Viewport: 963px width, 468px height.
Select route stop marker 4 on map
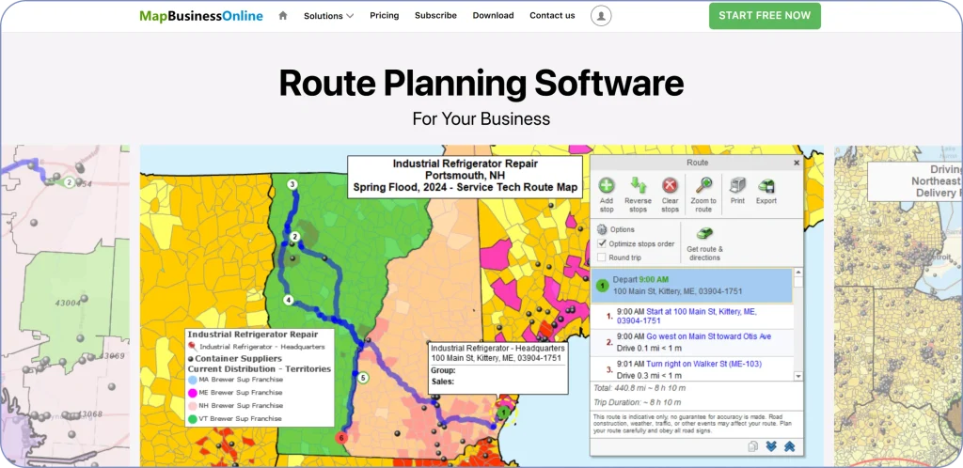289,300
